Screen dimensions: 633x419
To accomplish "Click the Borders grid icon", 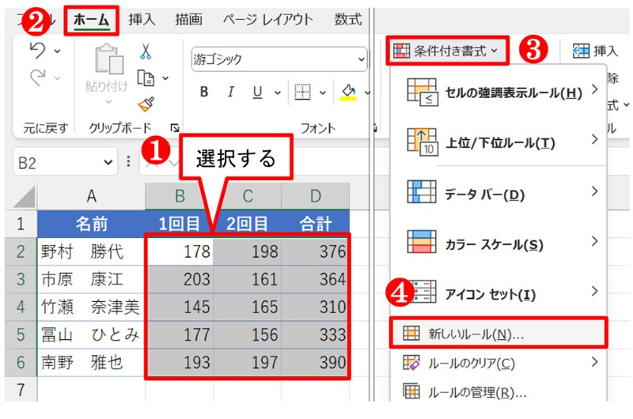I will [301, 92].
